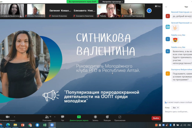The image size is (192, 128).
Task: Open the Вид view layout options
Action: pos(158,6)
